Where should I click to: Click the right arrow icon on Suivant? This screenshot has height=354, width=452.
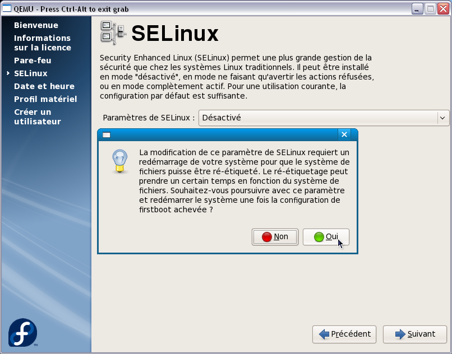pos(400,334)
